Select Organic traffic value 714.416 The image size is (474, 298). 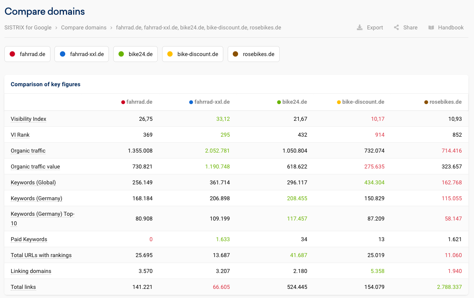(x=452, y=151)
